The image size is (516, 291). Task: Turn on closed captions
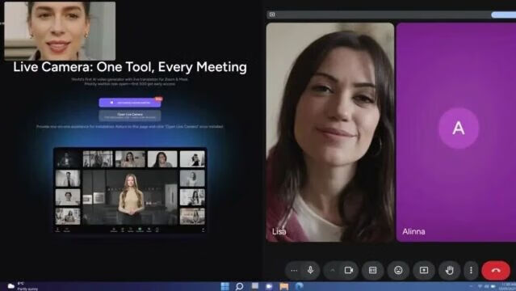tap(372, 270)
